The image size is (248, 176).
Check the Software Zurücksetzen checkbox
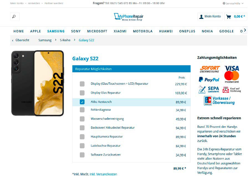[82, 155]
